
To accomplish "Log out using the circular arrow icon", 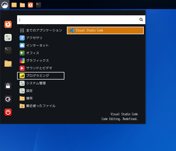I will point(8,99).
